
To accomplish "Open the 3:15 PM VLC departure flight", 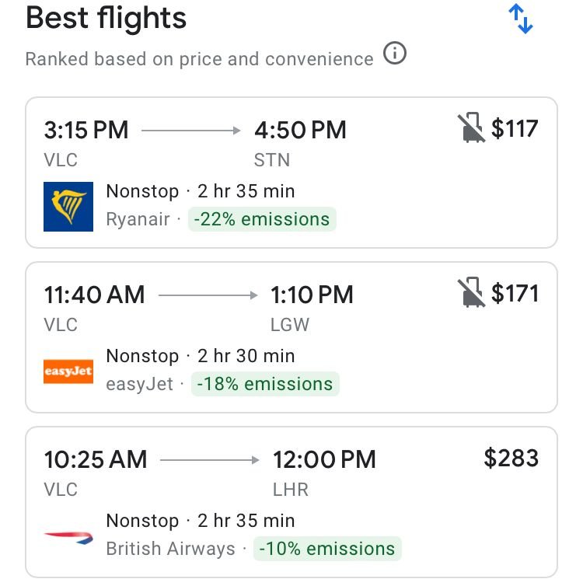I will [86, 130].
